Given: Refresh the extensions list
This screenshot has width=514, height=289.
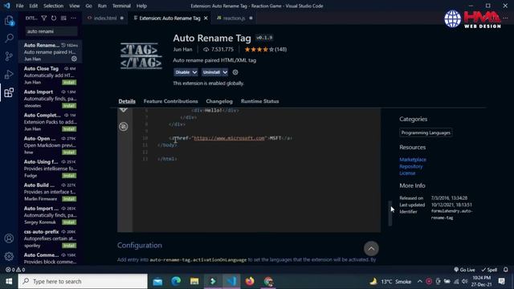Looking at the screenshot, I should [x=54, y=18].
